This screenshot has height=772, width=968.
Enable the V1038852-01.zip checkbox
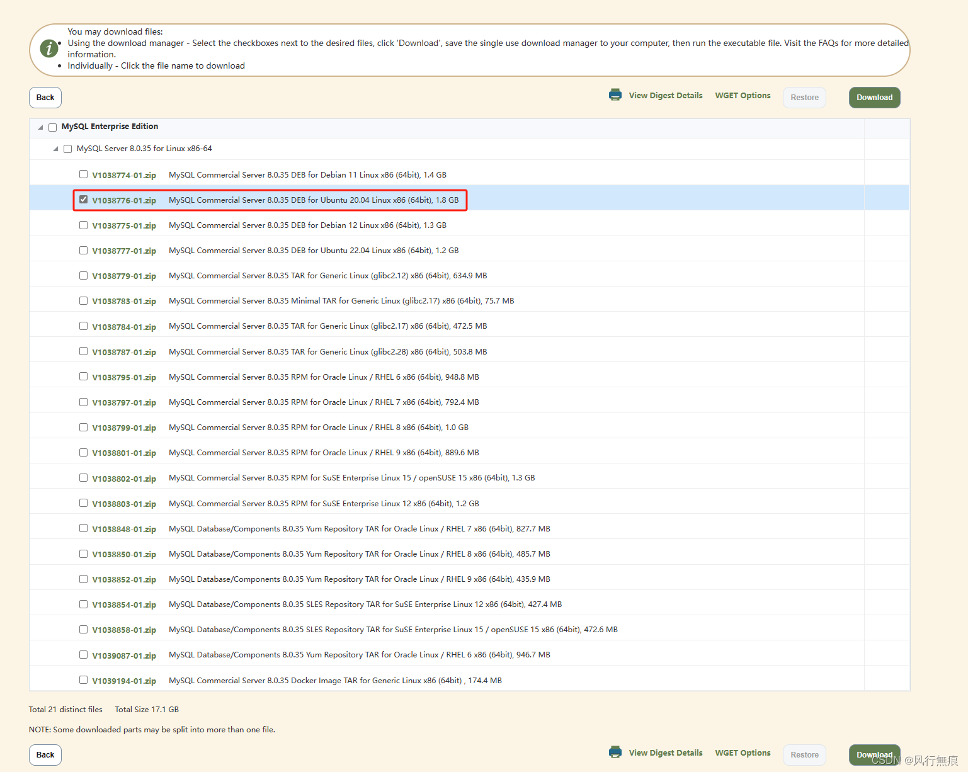click(x=83, y=579)
